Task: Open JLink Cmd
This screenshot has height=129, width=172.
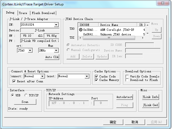Action: click(x=150, y=105)
